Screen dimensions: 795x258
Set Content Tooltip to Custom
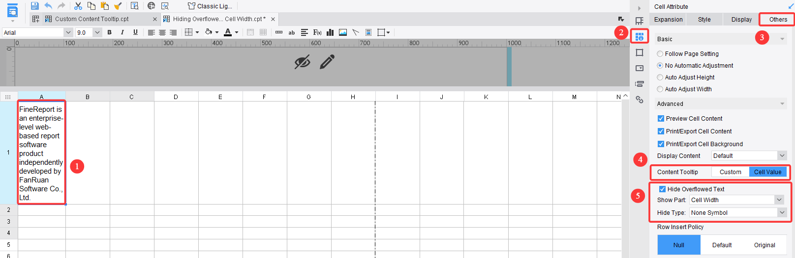pyautogui.click(x=731, y=172)
